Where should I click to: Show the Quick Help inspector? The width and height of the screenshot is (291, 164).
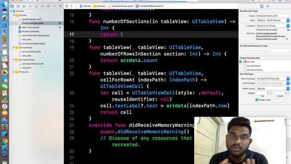pos(268,6)
